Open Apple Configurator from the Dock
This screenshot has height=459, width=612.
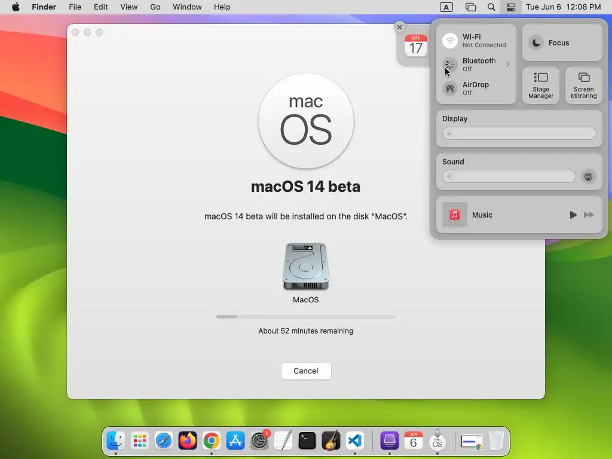click(390, 441)
